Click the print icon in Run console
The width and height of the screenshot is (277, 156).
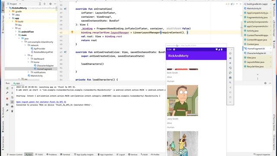click(x=12, y=107)
